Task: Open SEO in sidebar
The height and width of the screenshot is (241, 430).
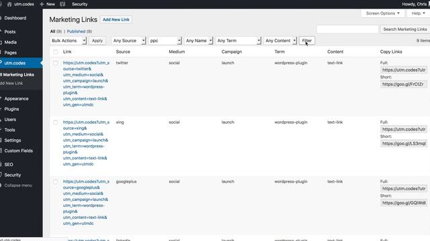Action: pos(9,165)
